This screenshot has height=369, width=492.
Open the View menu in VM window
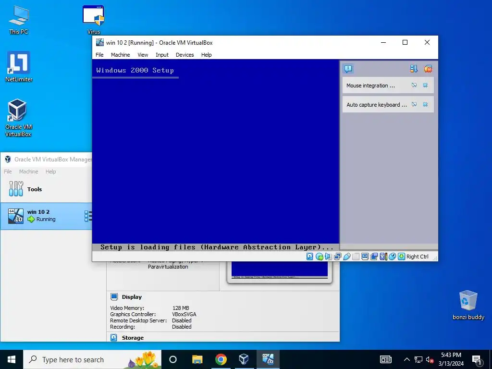143,55
